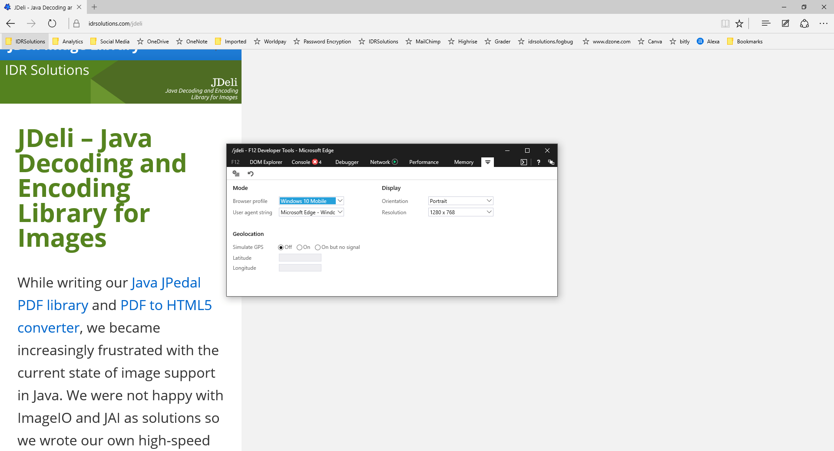Open the Debugger tab
This screenshot has width=834, height=451.
347,162
